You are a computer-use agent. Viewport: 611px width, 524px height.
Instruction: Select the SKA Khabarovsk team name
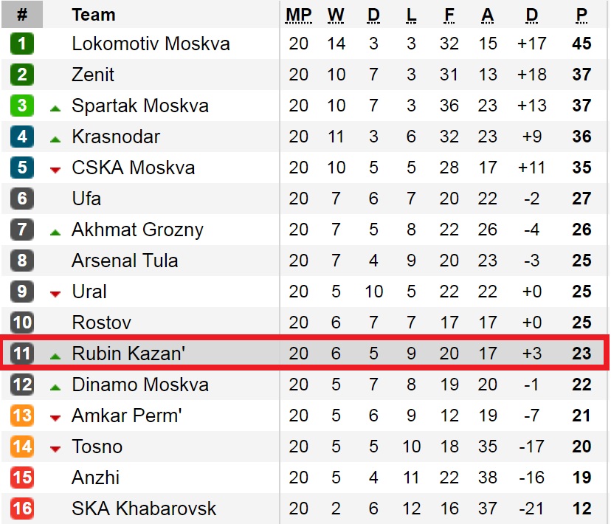click(144, 509)
